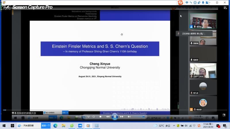
Task: Click the fast forward button in player
Action: (122, 117)
